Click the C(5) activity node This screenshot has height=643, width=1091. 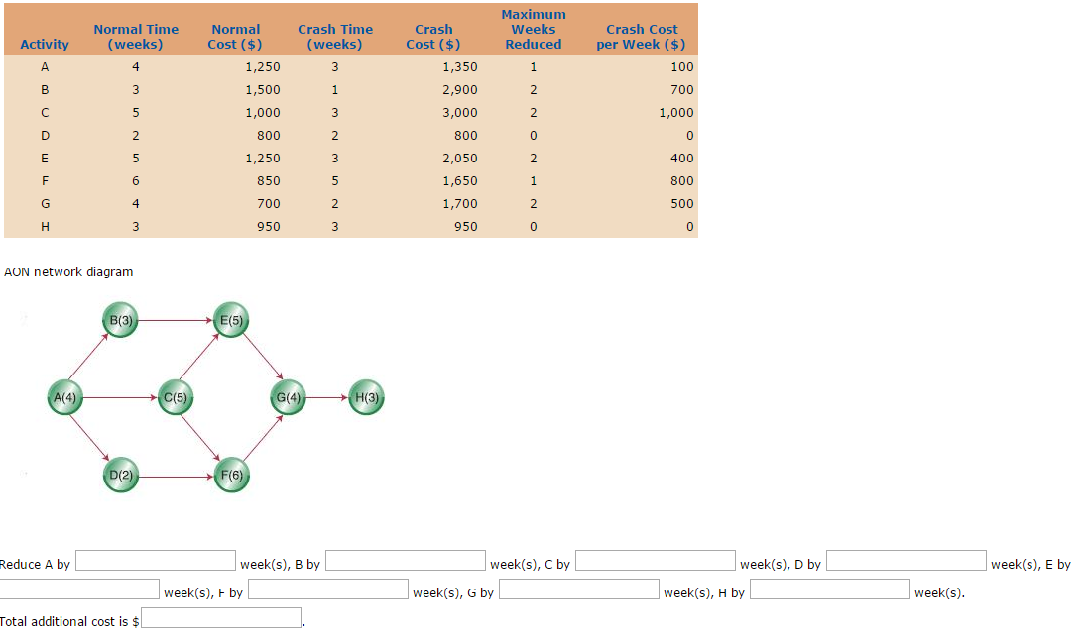(176, 396)
